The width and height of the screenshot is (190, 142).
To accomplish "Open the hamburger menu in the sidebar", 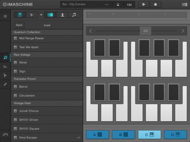I will [x=5, y=16].
